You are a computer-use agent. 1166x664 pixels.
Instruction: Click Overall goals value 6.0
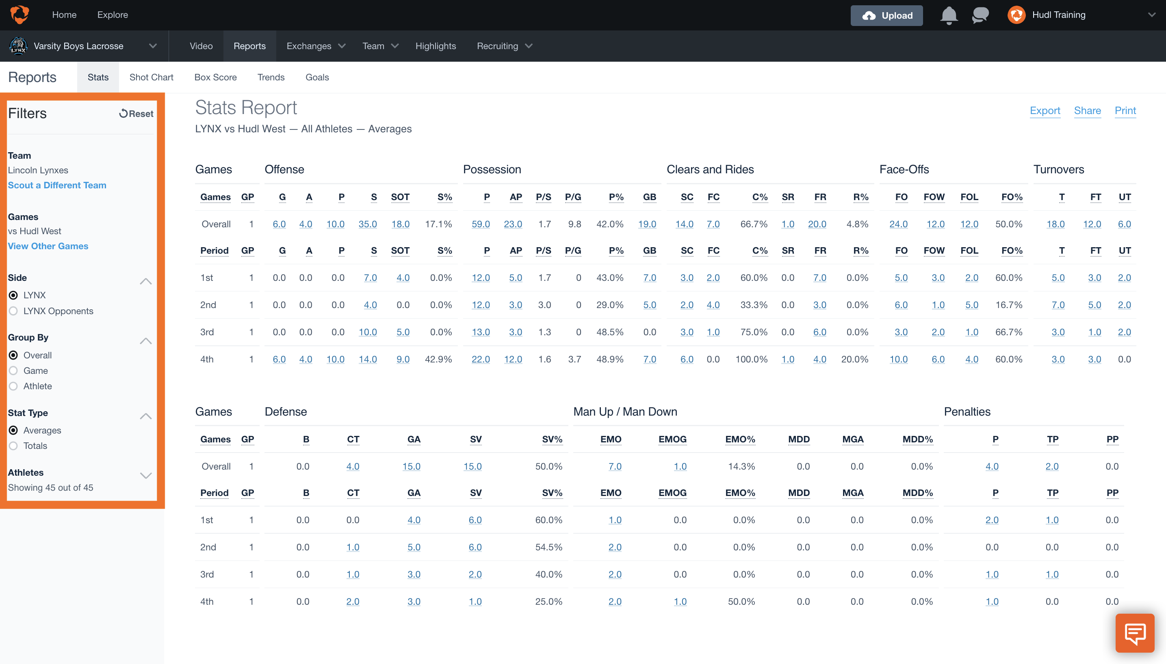click(x=279, y=224)
